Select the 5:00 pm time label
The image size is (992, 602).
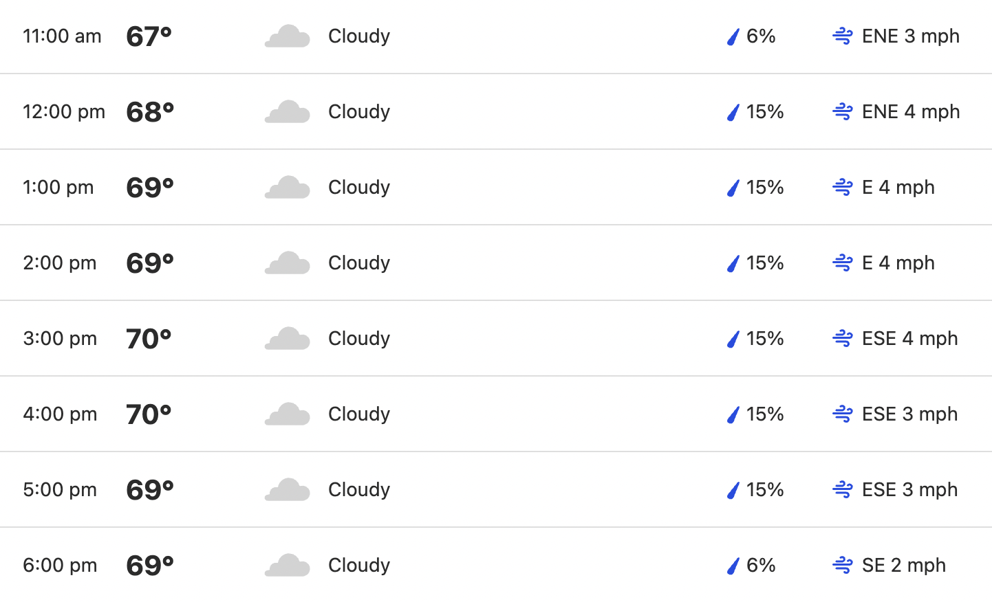[x=60, y=489]
